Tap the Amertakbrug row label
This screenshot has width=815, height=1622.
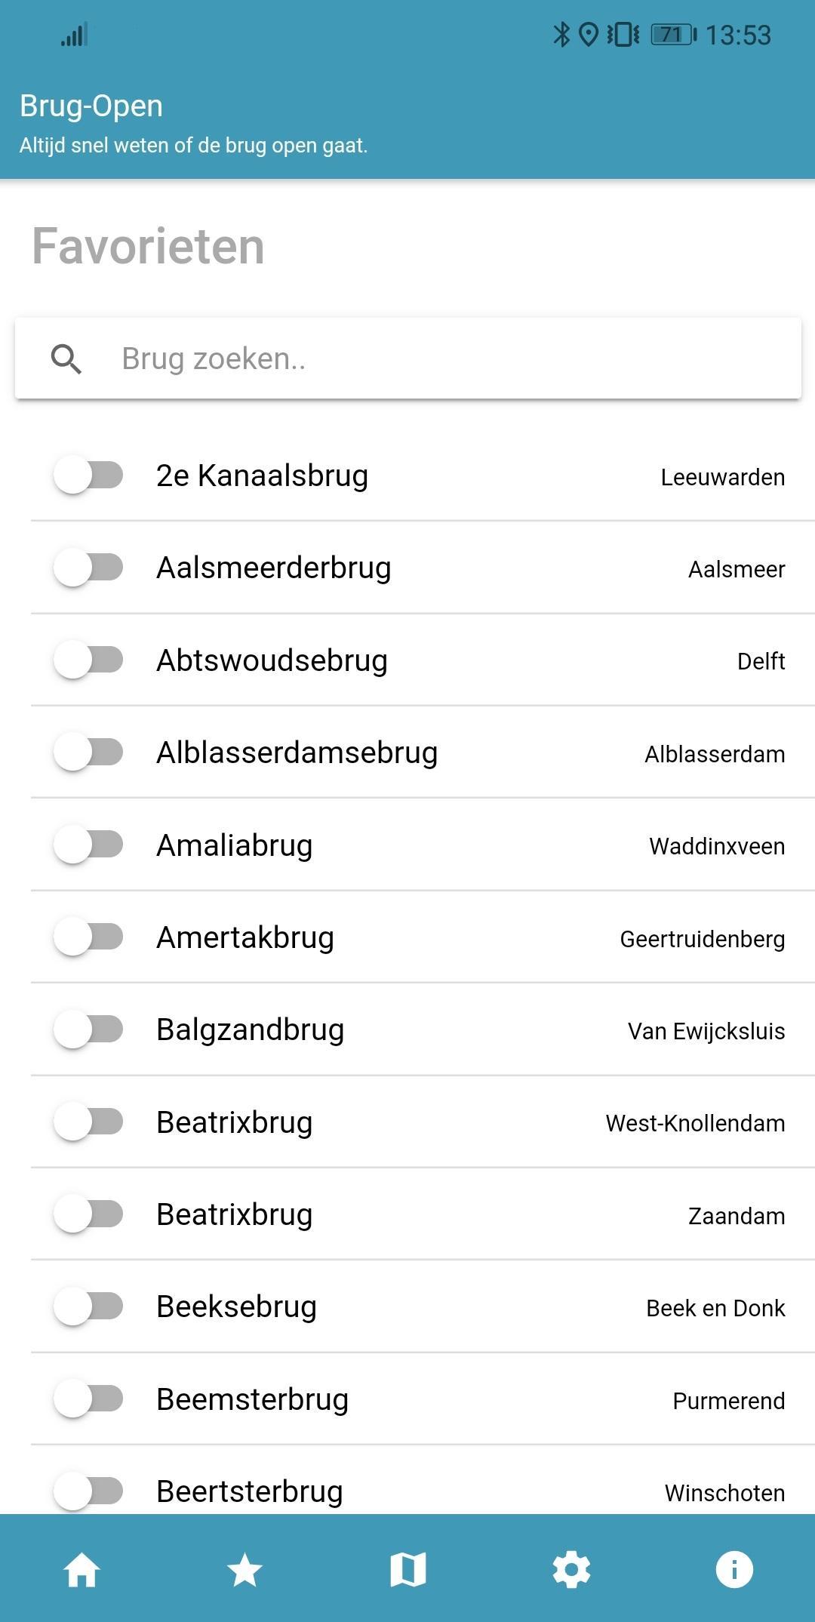(x=244, y=937)
